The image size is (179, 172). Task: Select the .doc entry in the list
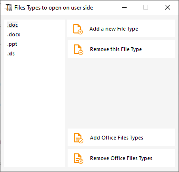[12, 25]
